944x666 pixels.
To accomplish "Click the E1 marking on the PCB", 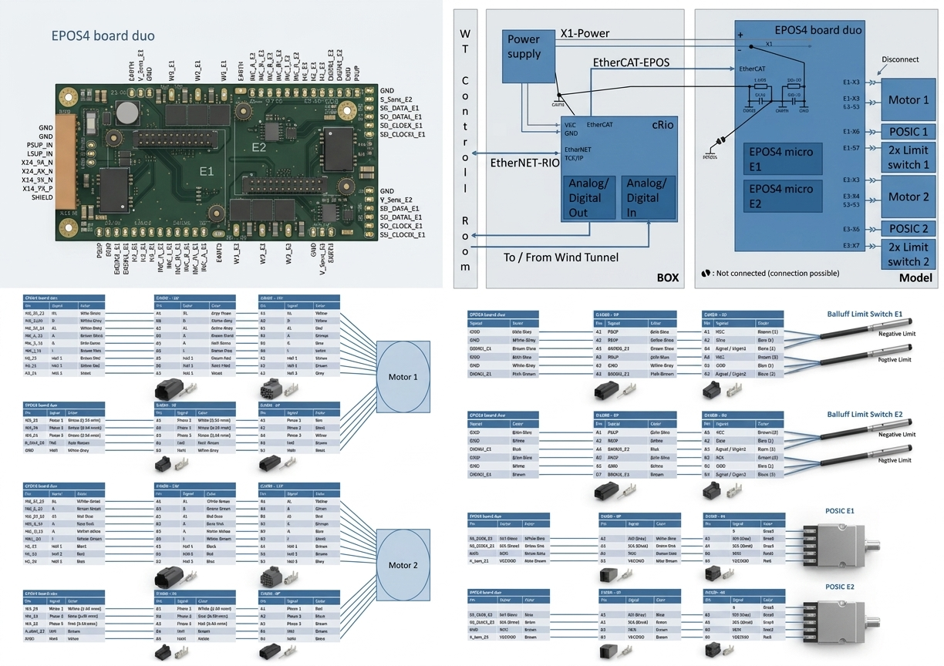I will (x=206, y=173).
